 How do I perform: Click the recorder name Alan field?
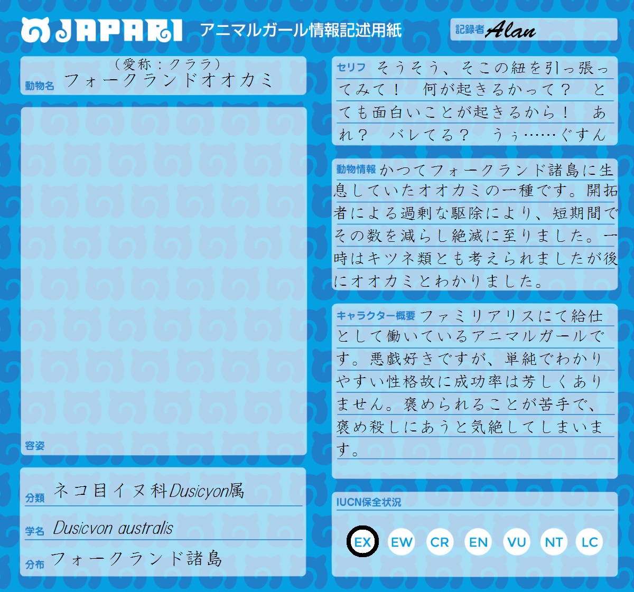point(534,30)
